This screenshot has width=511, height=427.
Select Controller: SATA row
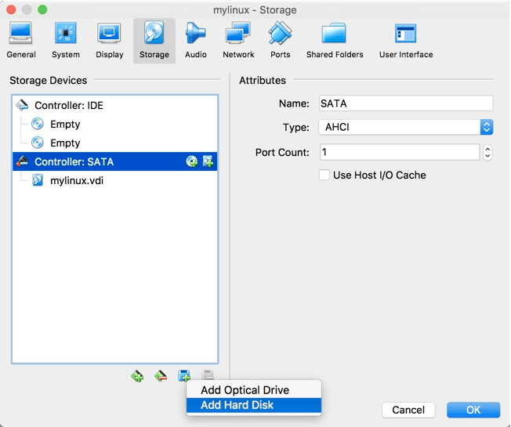[114, 161]
